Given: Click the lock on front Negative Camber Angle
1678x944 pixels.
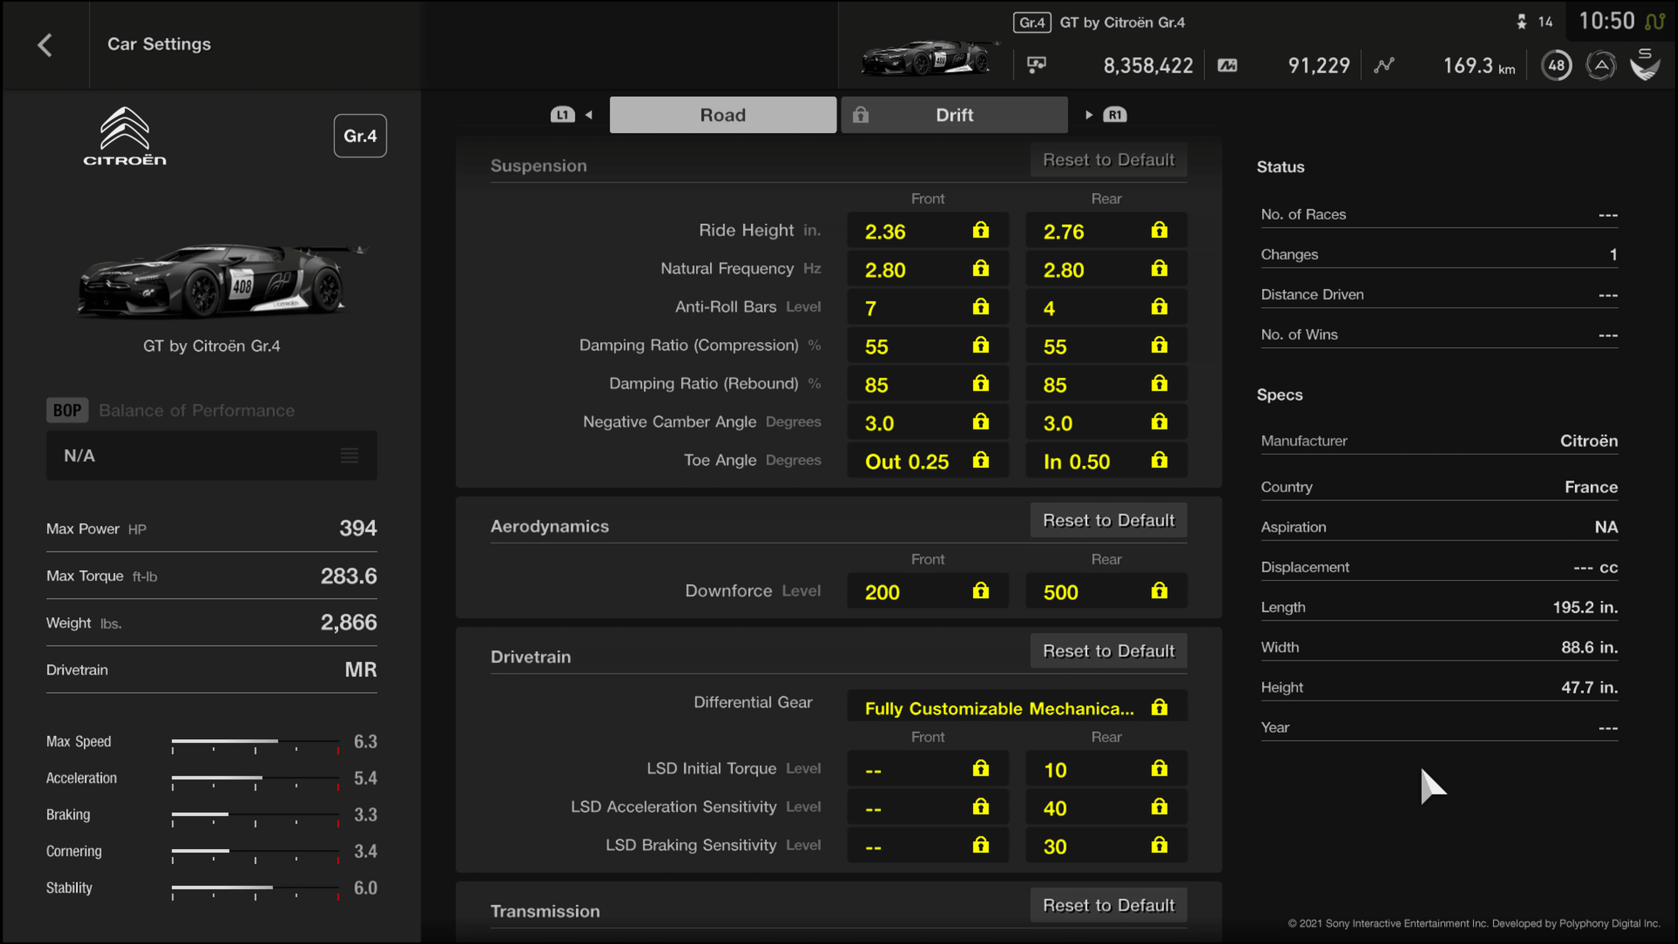Looking at the screenshot, I should click(980, 422).
